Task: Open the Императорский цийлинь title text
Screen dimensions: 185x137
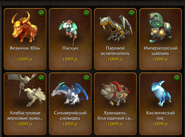Action: [161, 51]
